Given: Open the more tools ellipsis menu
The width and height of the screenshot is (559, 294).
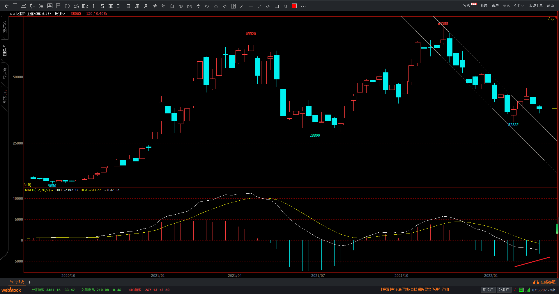Looking at the screenshot, I should pos(303,6).
